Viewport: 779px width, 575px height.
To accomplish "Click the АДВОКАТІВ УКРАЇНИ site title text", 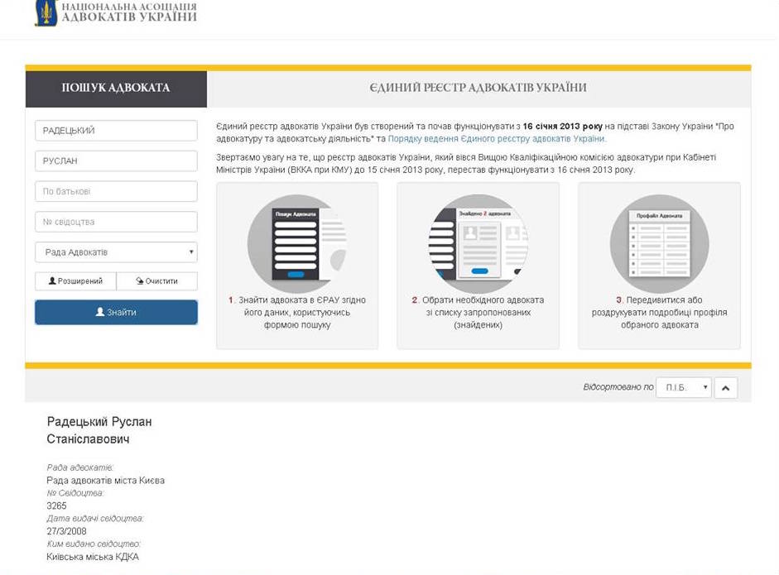I will (x=141, y=17).
